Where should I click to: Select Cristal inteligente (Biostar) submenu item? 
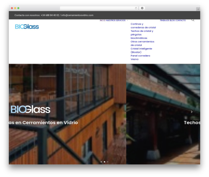[141, 50]
